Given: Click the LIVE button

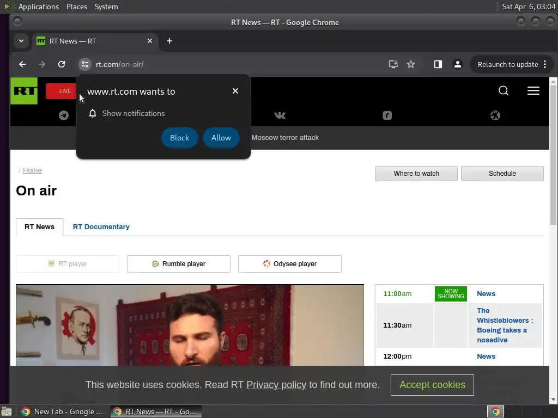Looking at the screenshot, I should click(x=61, y=91).
